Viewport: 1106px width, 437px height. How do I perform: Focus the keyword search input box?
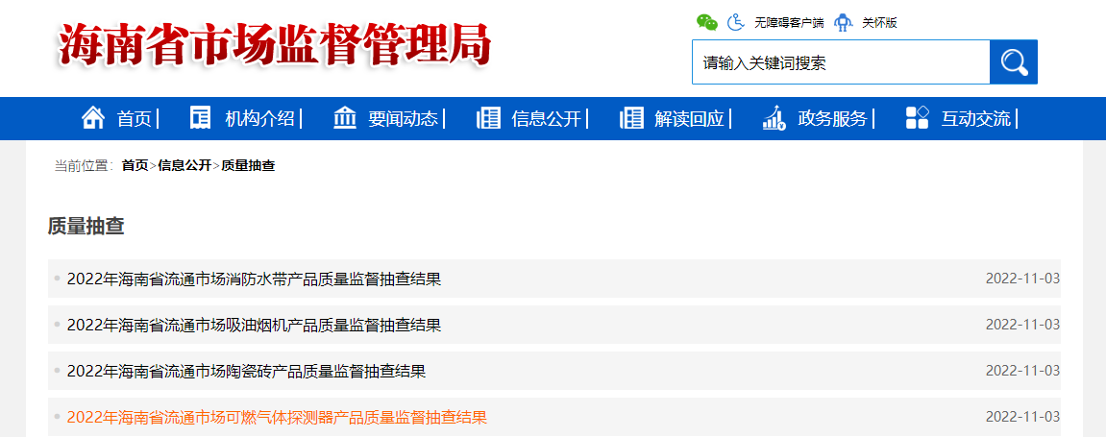(841, 63)
